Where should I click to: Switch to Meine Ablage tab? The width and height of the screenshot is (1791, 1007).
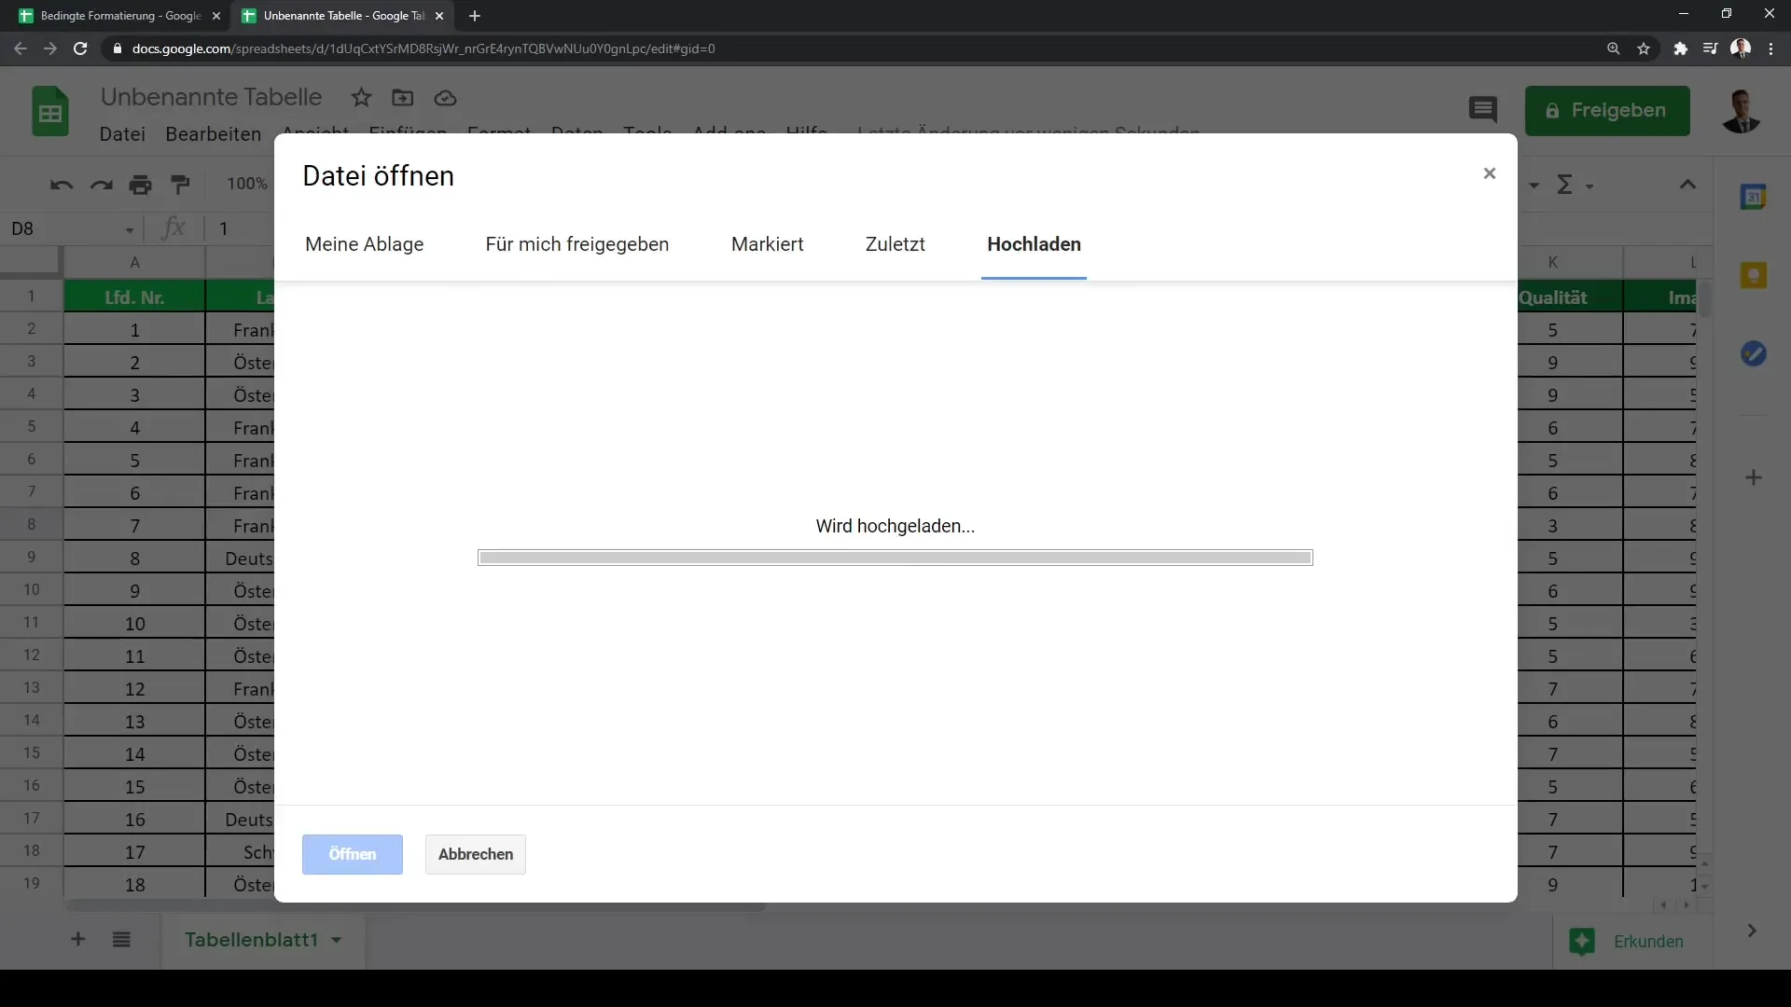pos(364,244)
